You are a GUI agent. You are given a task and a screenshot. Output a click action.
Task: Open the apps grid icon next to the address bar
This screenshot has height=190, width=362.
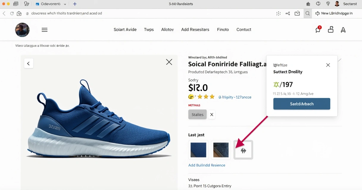point(278,13)
